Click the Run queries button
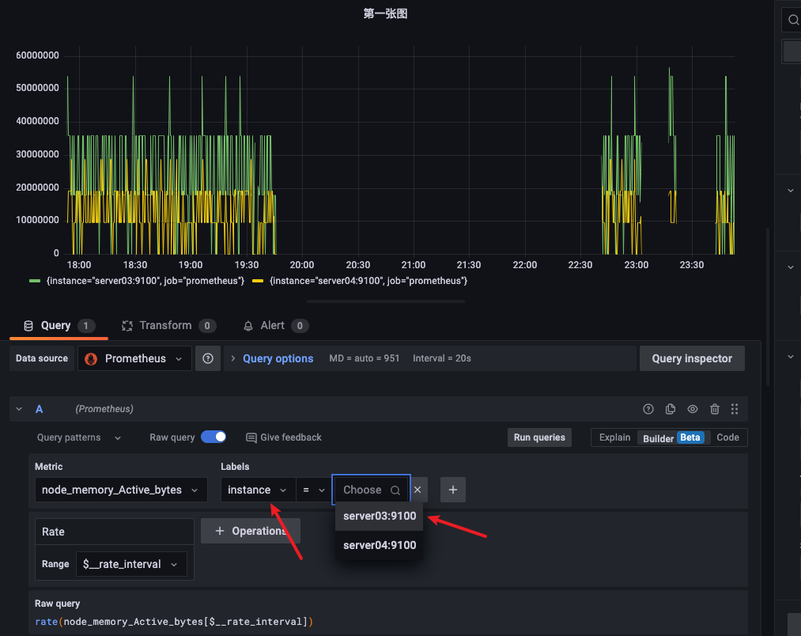Viewport: 801px width, 636px height. [x=539, y=437]
